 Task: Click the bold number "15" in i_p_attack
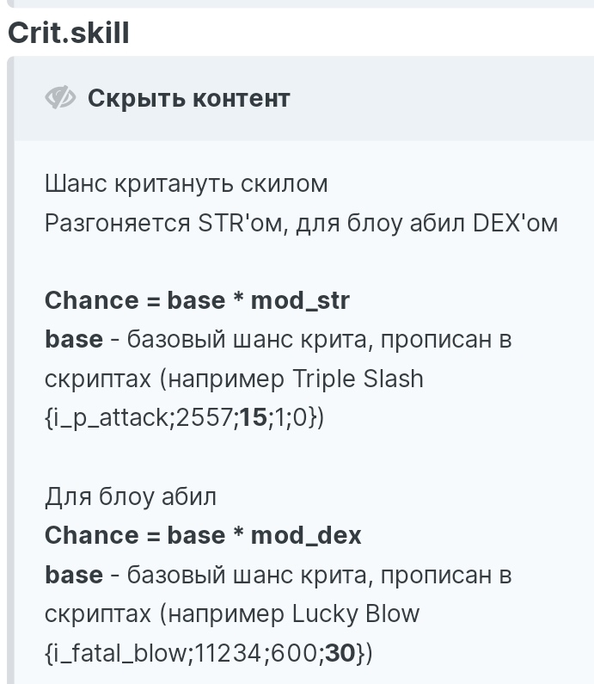(x=253, y=418)
